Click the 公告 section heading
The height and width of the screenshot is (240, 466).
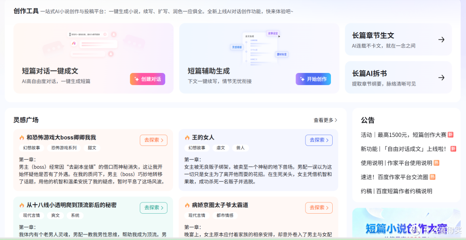click(368, 120)
